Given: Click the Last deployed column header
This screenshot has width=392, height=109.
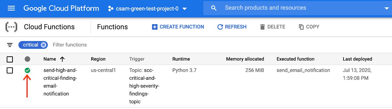Looking at the screenshot, I should (357, 59).
